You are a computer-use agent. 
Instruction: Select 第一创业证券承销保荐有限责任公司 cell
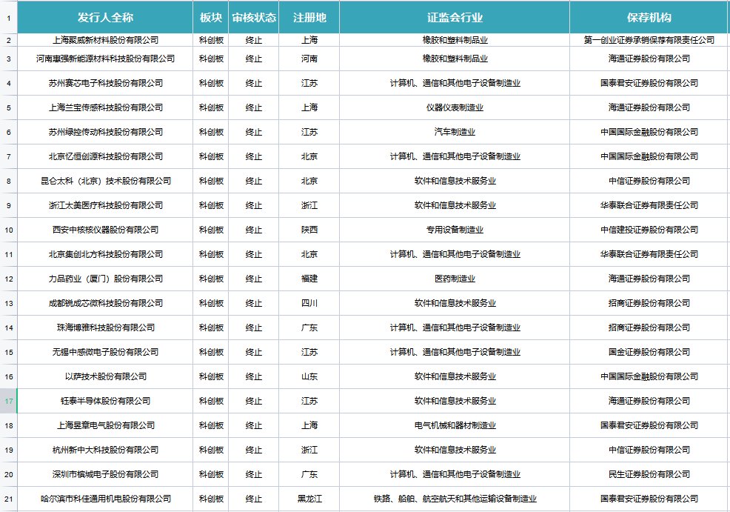click(x=649, y=40)
